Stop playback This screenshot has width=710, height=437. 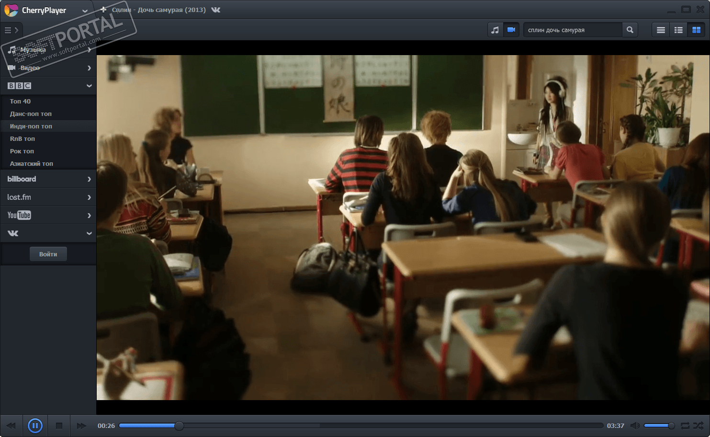[x=59, y=425]
